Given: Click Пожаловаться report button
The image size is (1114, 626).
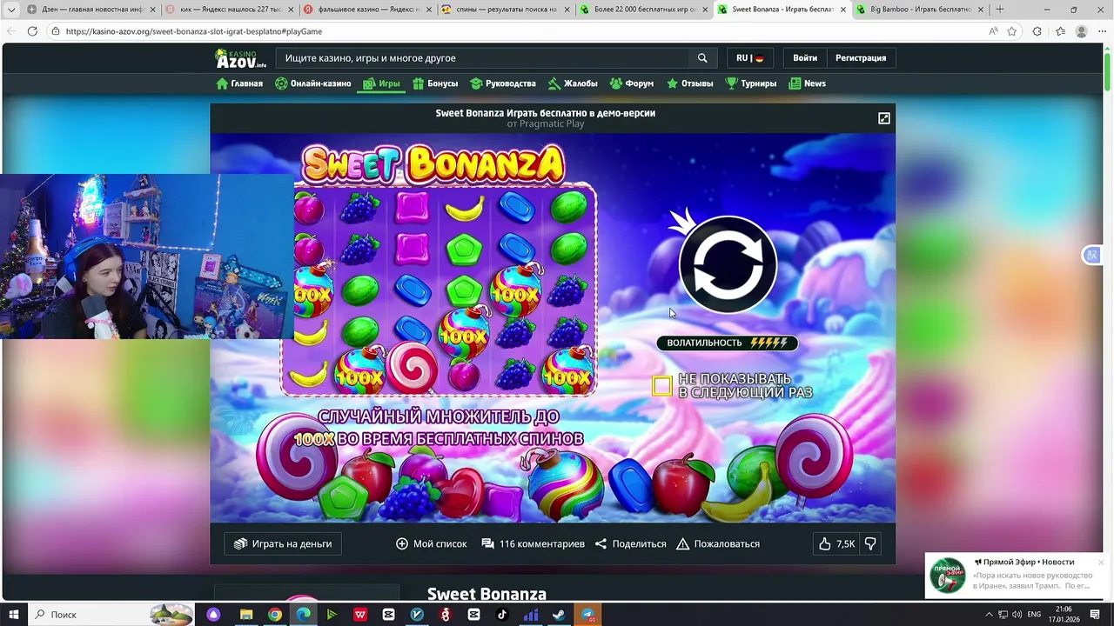Looking at the screenshot, I should pos(718,543).
